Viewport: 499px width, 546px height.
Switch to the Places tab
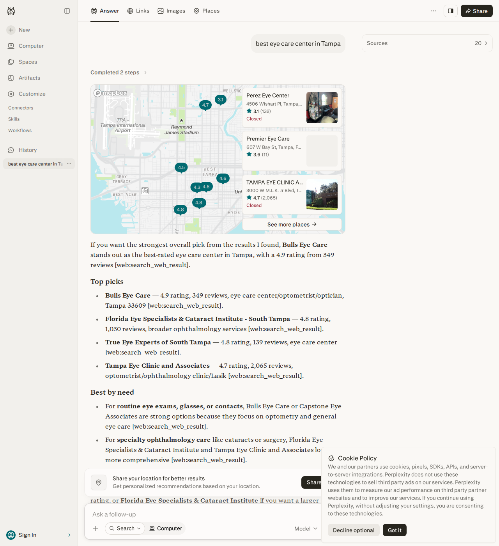tap(207, 11)
